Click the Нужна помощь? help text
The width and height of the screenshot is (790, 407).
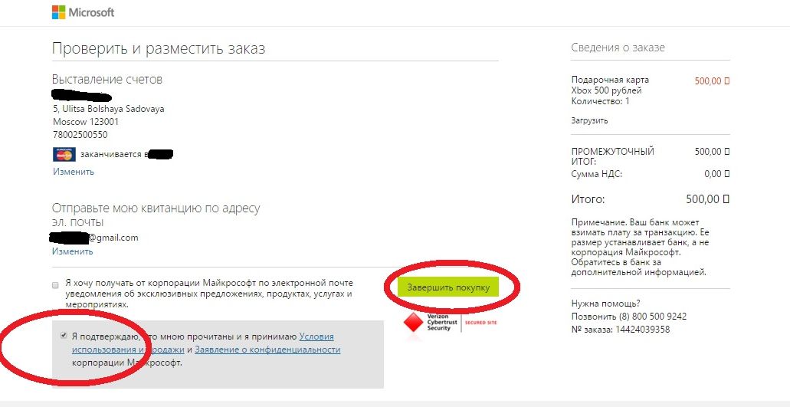tap(606, 304)
